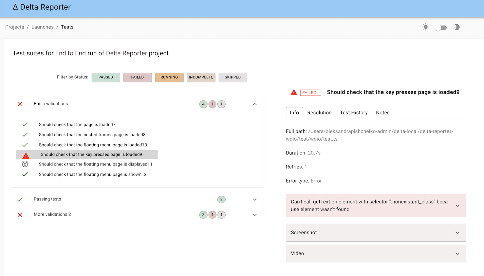484x276 pixels.
Task: Expand the Passing tests suite
Action: coord(255,199)
